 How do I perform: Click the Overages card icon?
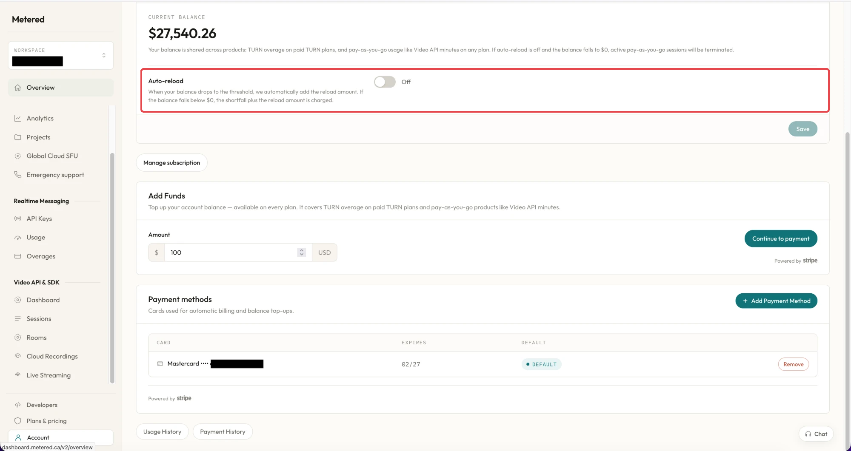17,256
